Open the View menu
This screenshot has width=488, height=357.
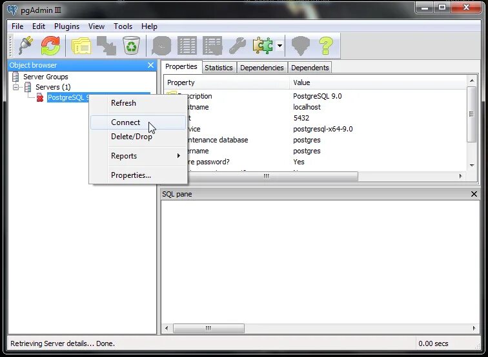pos(96,26)
